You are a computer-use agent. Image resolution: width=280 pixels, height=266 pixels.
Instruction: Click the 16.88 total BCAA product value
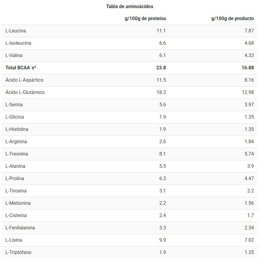coord(248,68)
